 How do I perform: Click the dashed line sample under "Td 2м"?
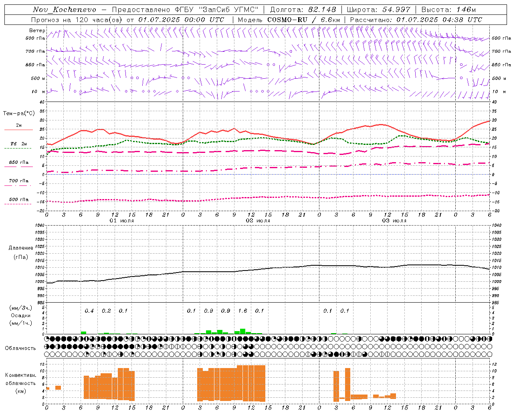(x=18, y=149)
